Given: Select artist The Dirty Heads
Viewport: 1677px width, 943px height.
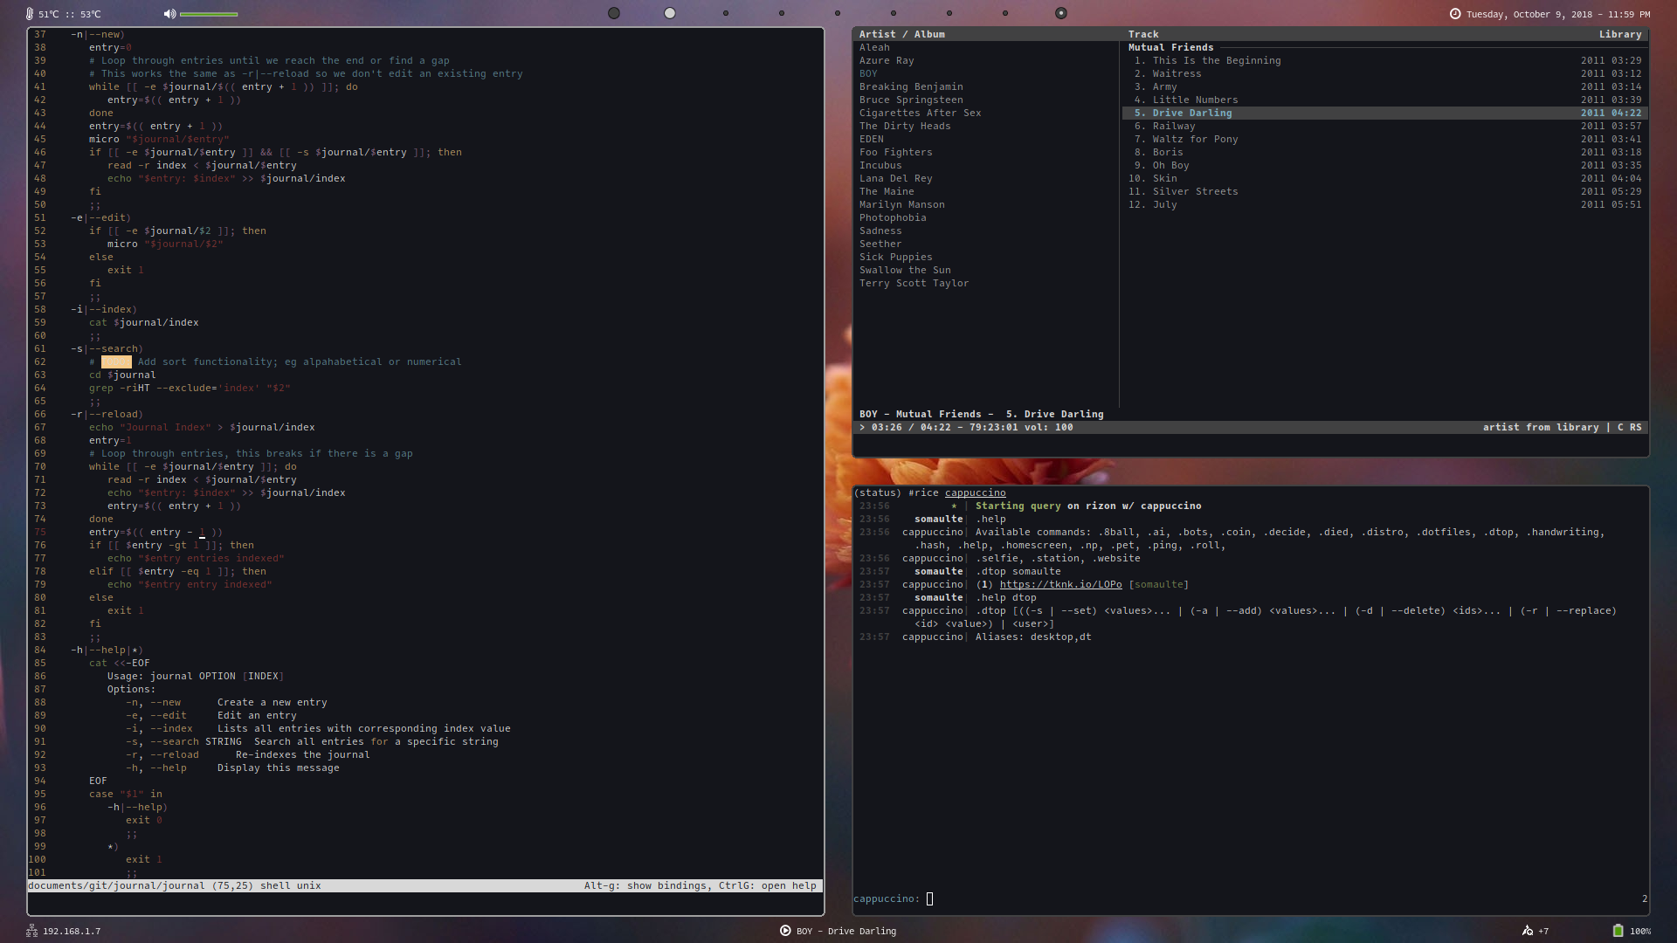Looking at the screenshot, I should tap(905, 126).
